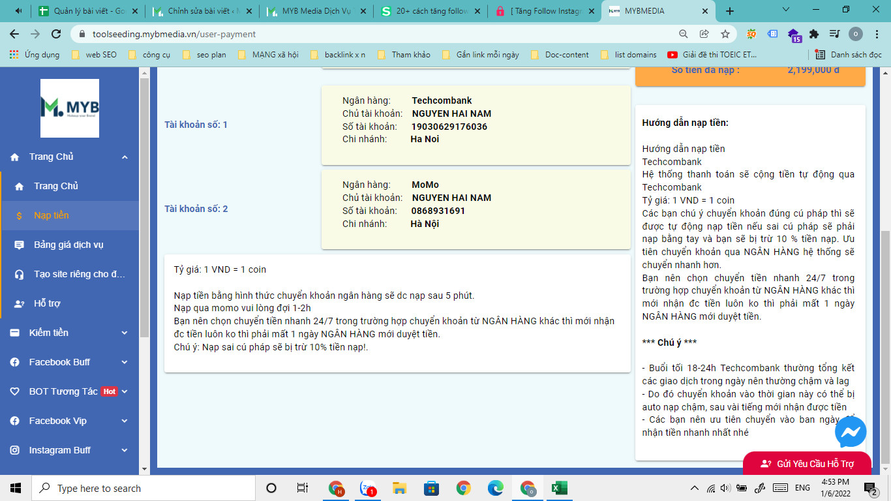Open Task View in the taskbar

[x=302, y=488]
